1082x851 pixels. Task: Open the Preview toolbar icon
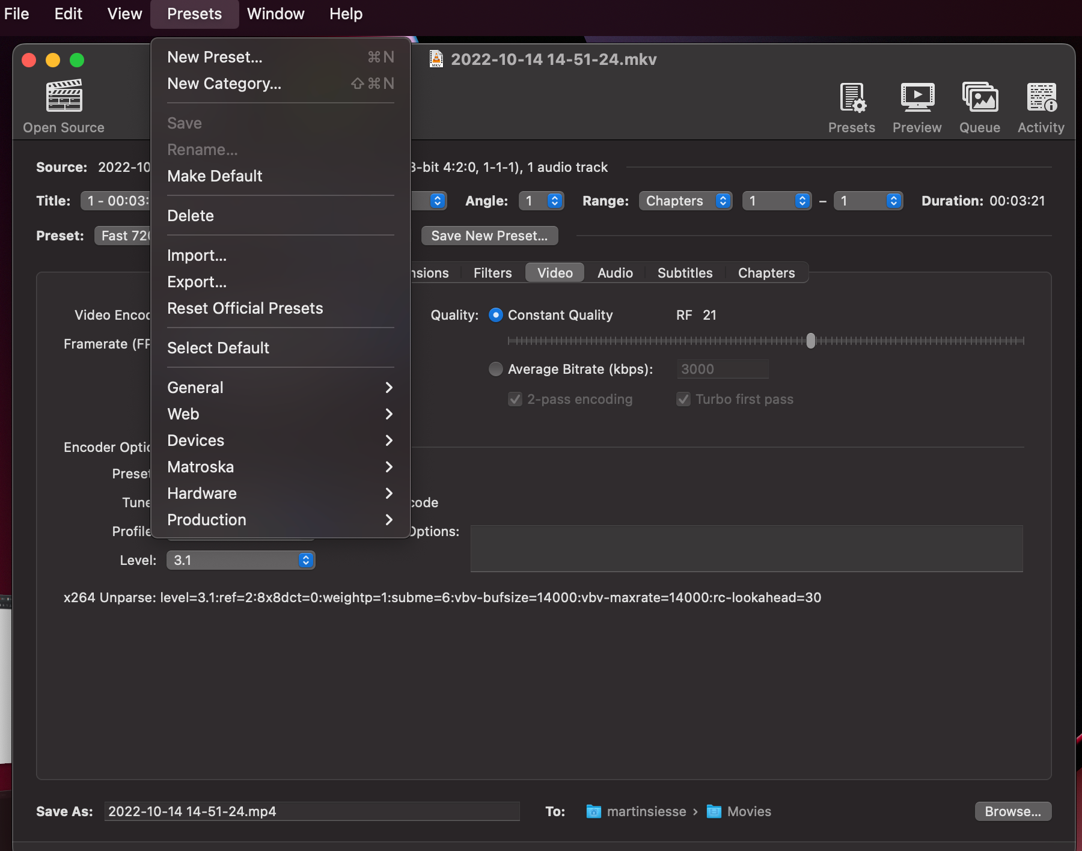917,97
